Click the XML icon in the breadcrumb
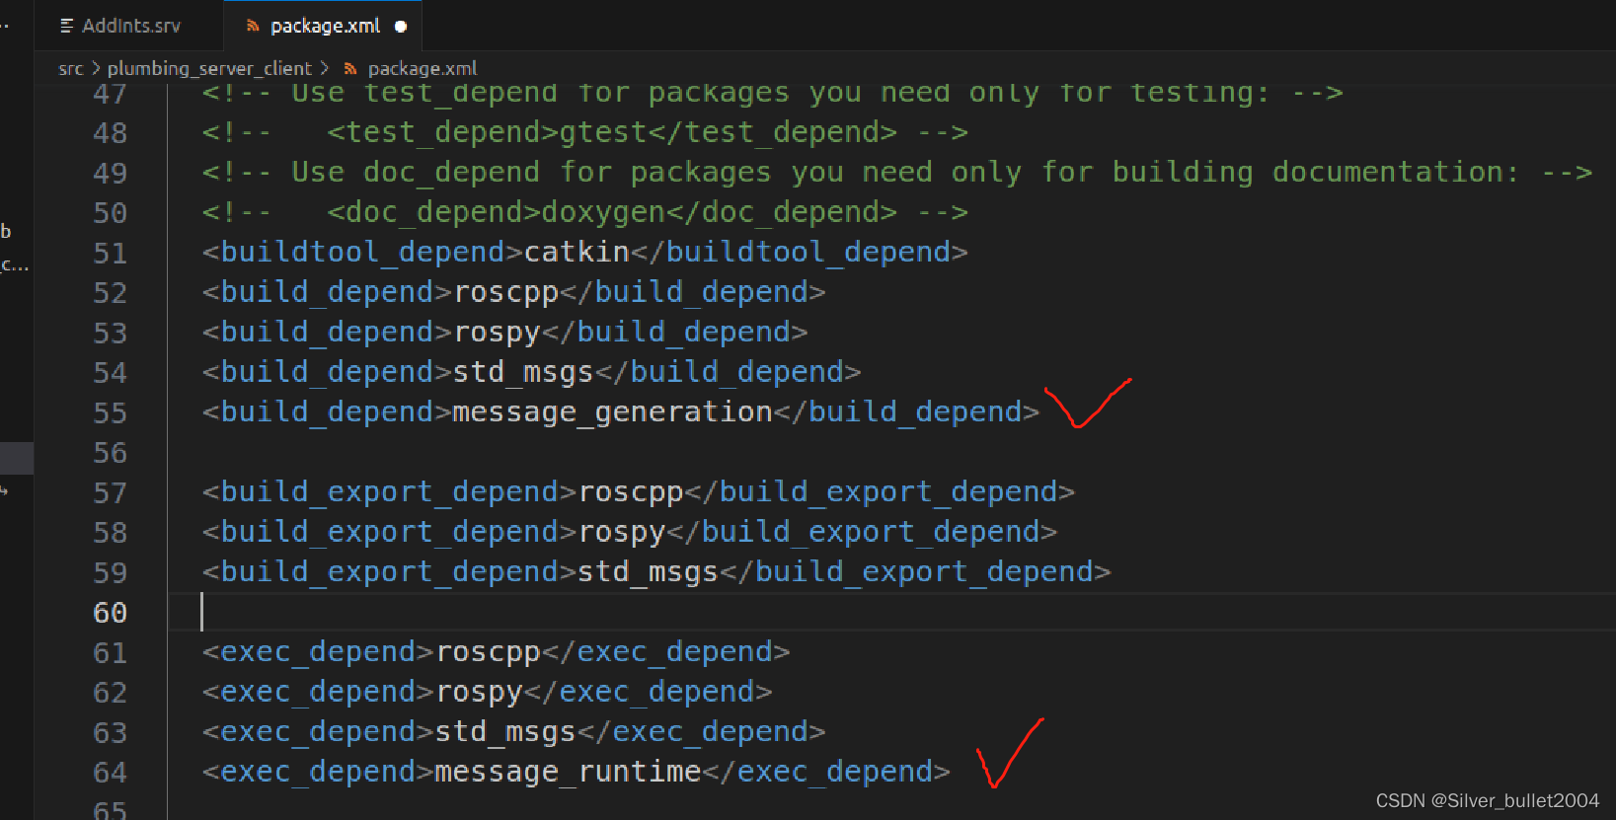 point(350,69)
